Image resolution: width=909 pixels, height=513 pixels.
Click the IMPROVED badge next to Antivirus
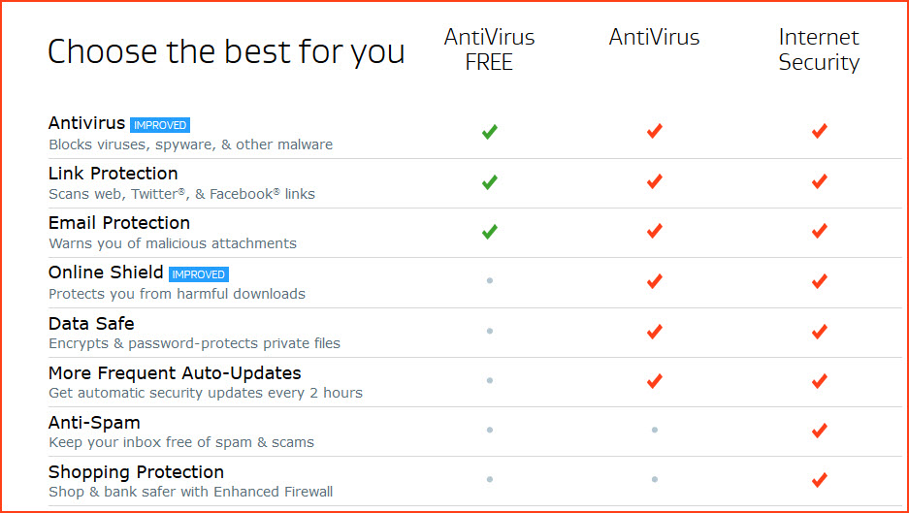(x=160, y=125)
